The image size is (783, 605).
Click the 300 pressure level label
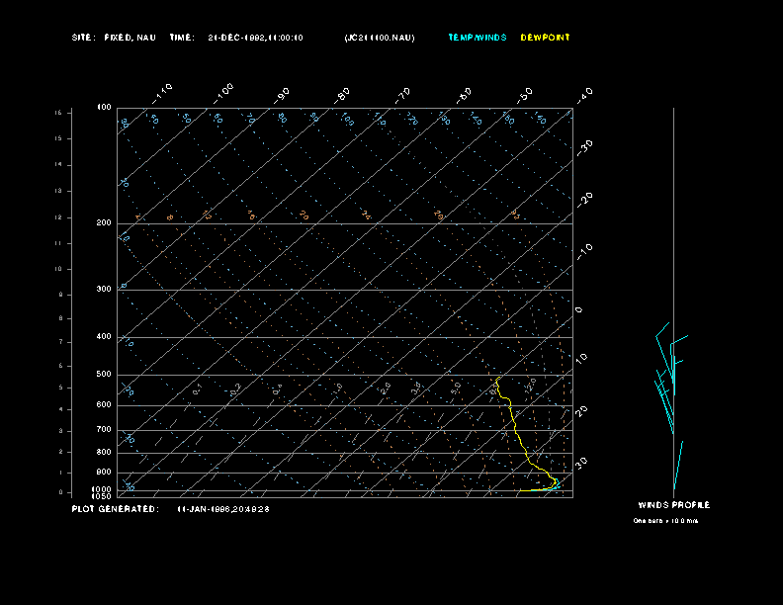(104, 289)
